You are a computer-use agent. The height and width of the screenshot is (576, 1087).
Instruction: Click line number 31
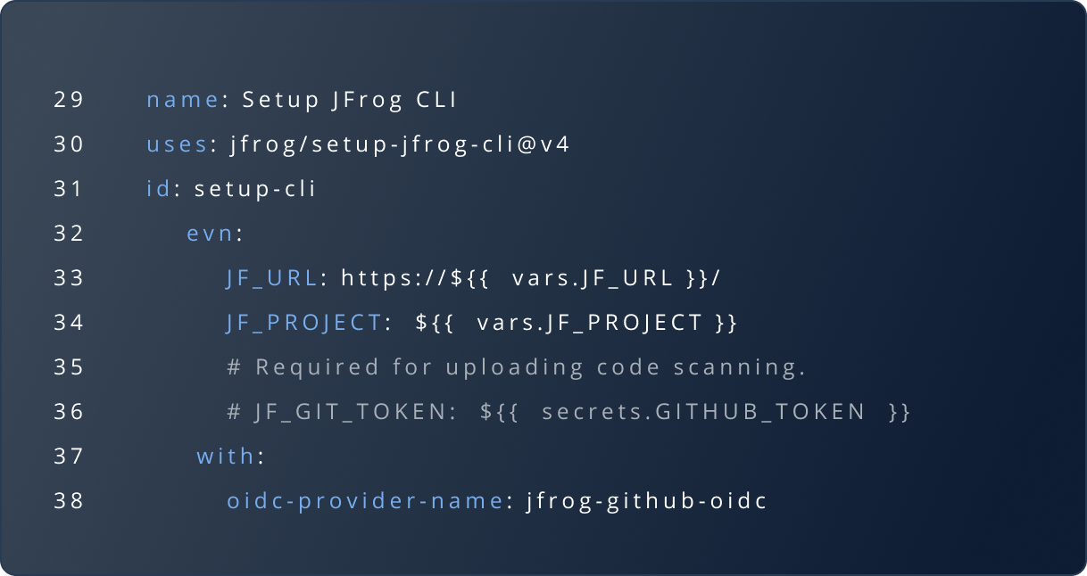coord(68,189)
